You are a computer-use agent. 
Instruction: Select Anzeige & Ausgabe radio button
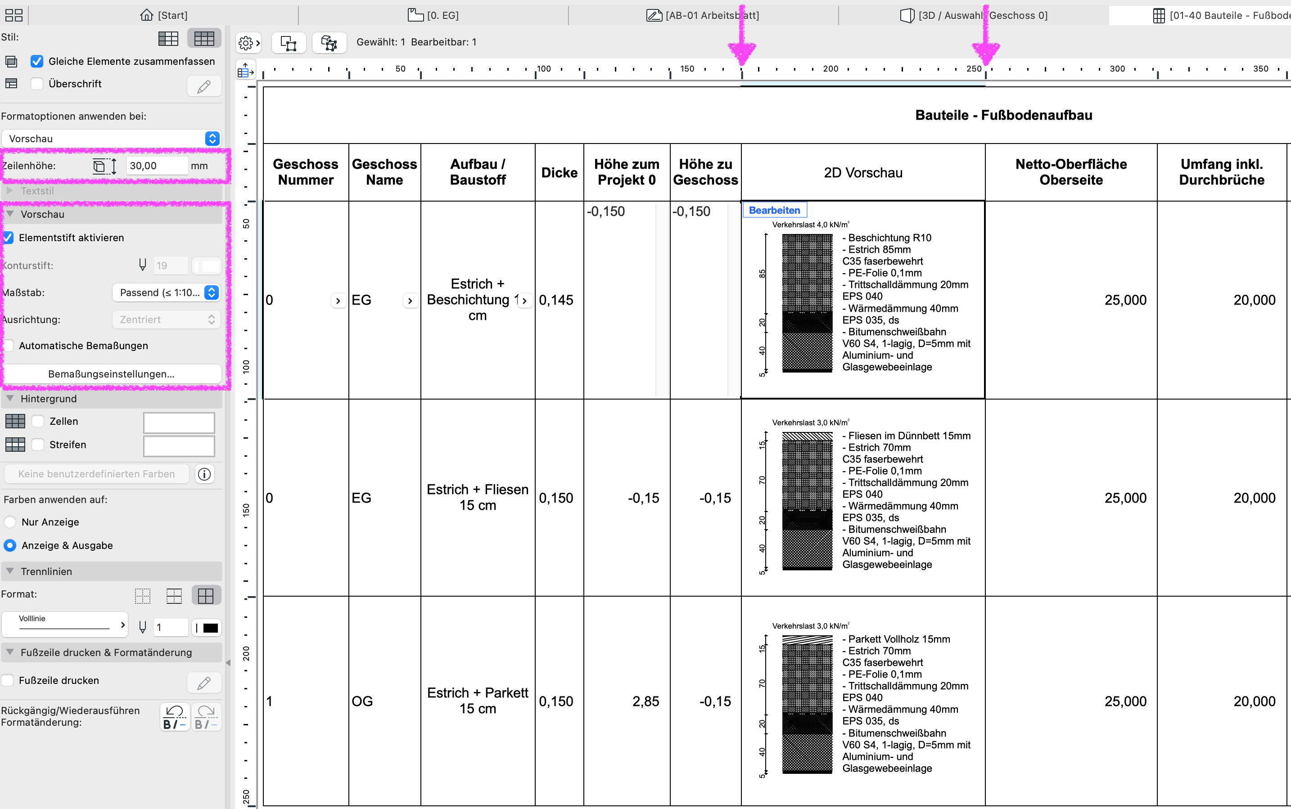click(x=9, y=545)
